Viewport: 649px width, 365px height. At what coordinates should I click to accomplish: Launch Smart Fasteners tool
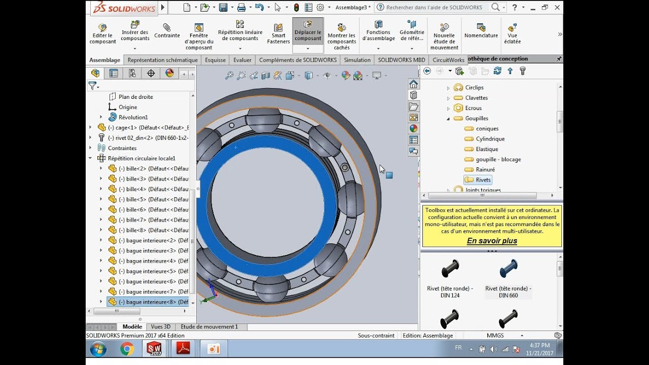(278, 34)
